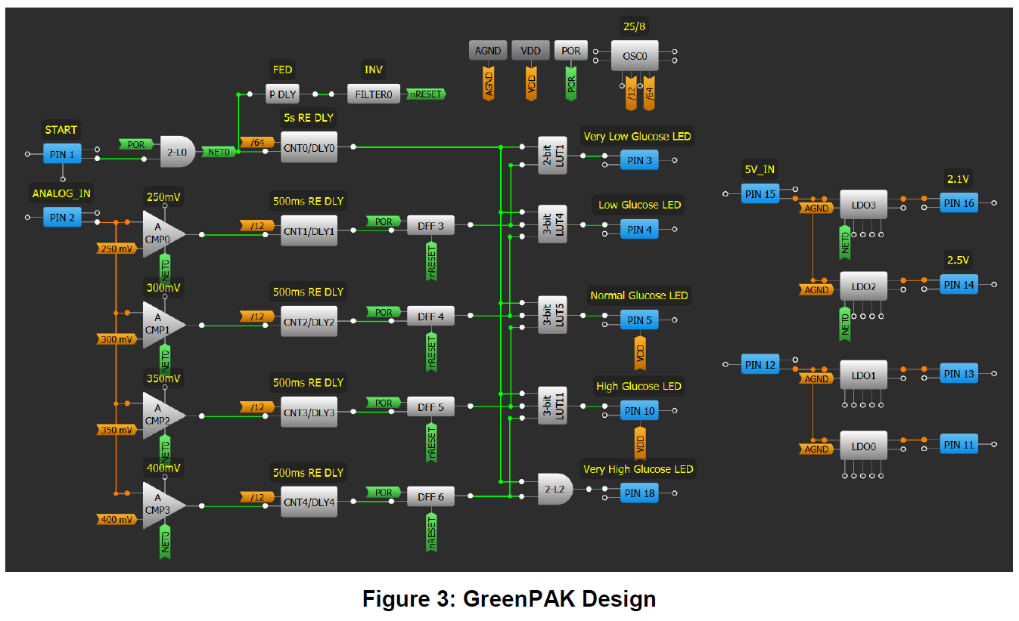The image size is (1019, 621).
Task: Click the 3-bit LUT5 block
Action: (552, 314)
